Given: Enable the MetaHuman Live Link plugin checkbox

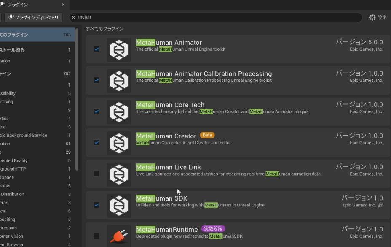Looking at the screenshot, I should coord(96,174).
